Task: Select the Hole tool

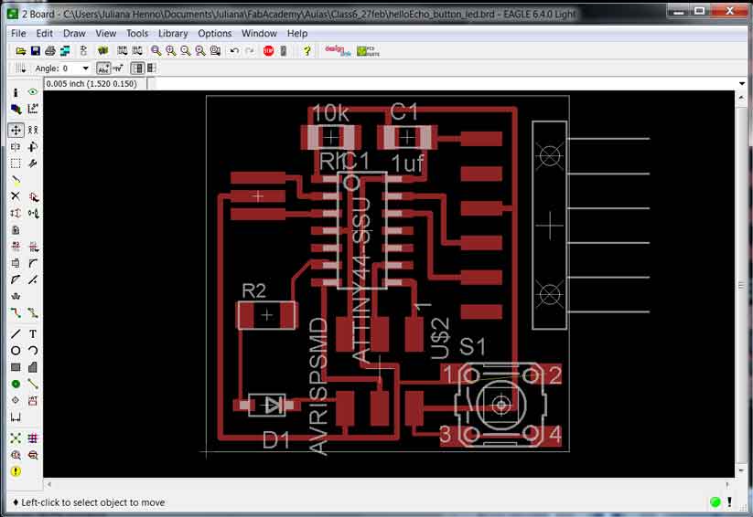Action: (16, 400)
